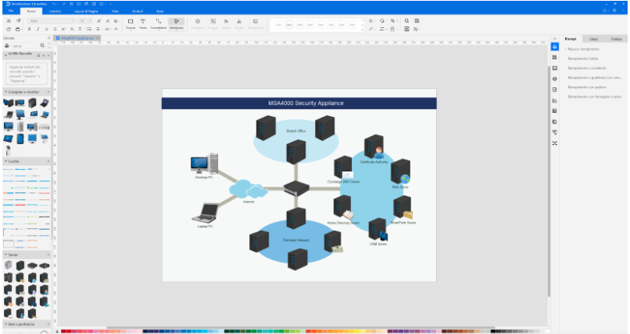Image resolution: width=630 pixels, height=334 pixels.
Task: Click the first Abc style preset
Action: point(278,25)
